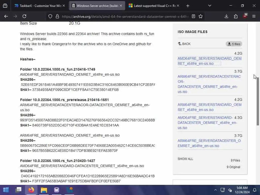Click the forward navigation arrow

pyautogui.click(x=15, y=16)
